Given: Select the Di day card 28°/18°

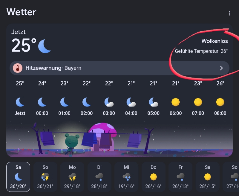Looking at the screenshot, I should coord(99,177).
